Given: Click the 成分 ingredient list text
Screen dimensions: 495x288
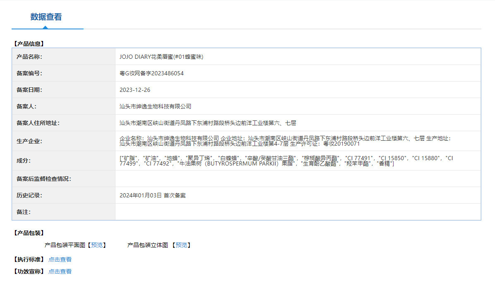Looking at the screenshot, I should 286,161.
